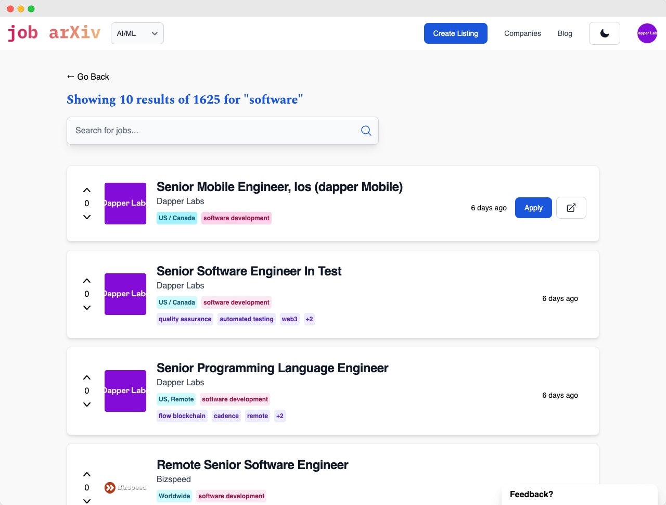
Task: Click the Worldwide tag
Action: point(174,496)
